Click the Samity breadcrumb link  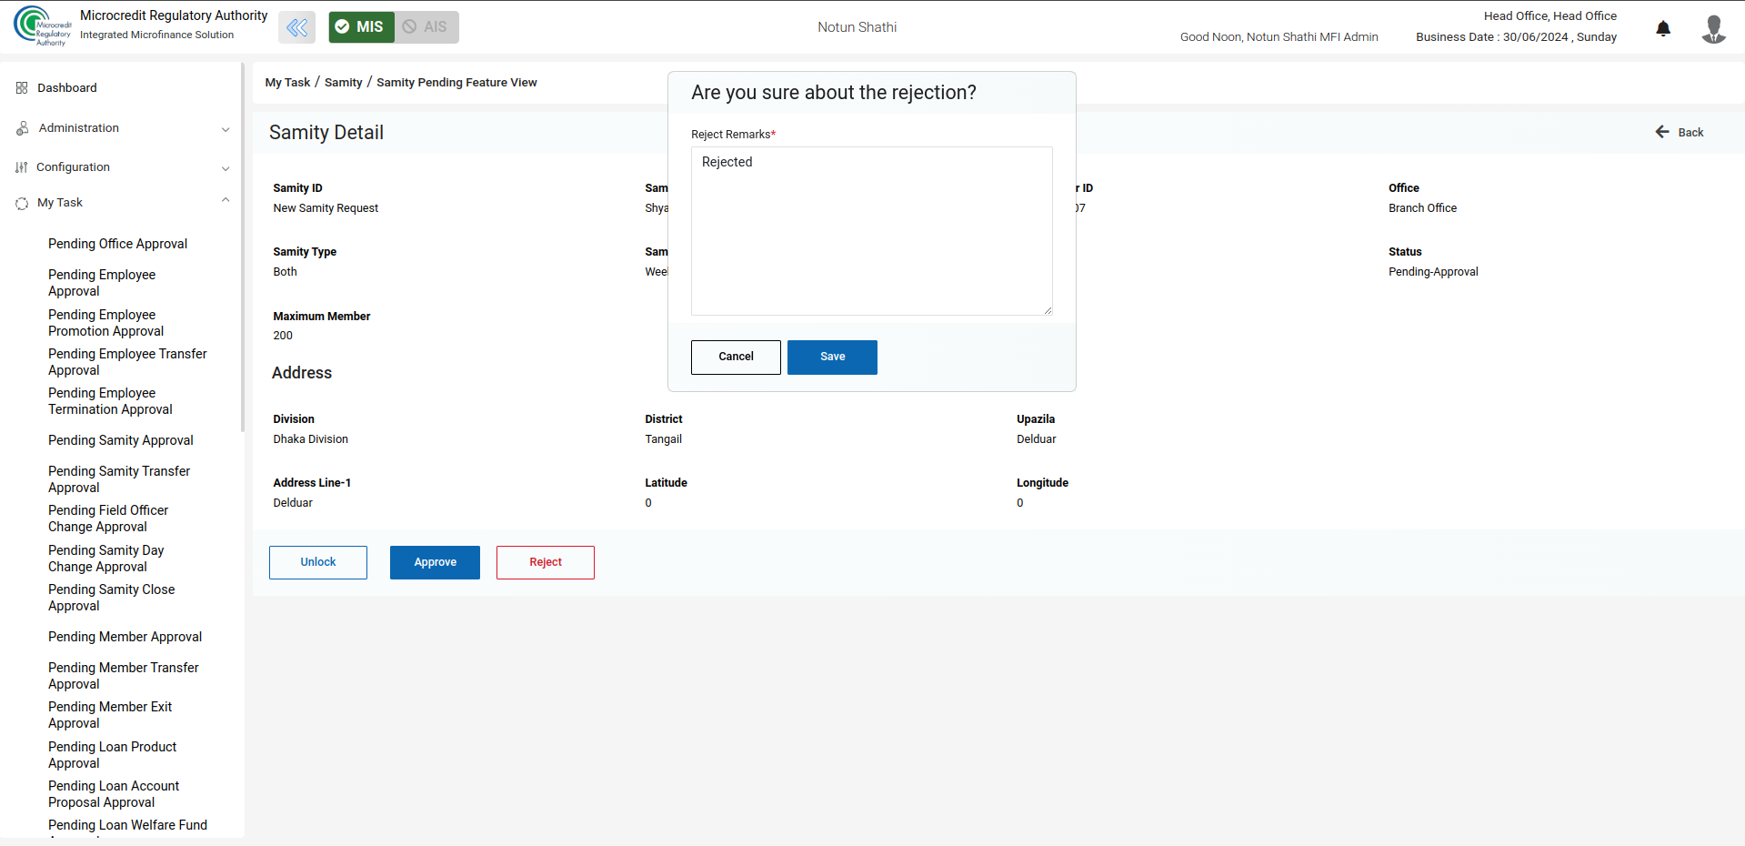point(343,83)
